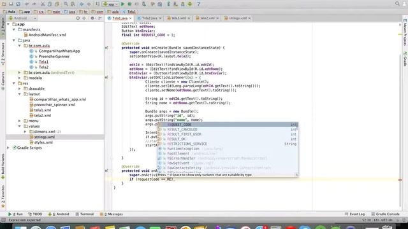The width and height of the screenshot is (408, 229).
Task: Navigate forward with the right arrow icon
Action: tap(89, 4)
